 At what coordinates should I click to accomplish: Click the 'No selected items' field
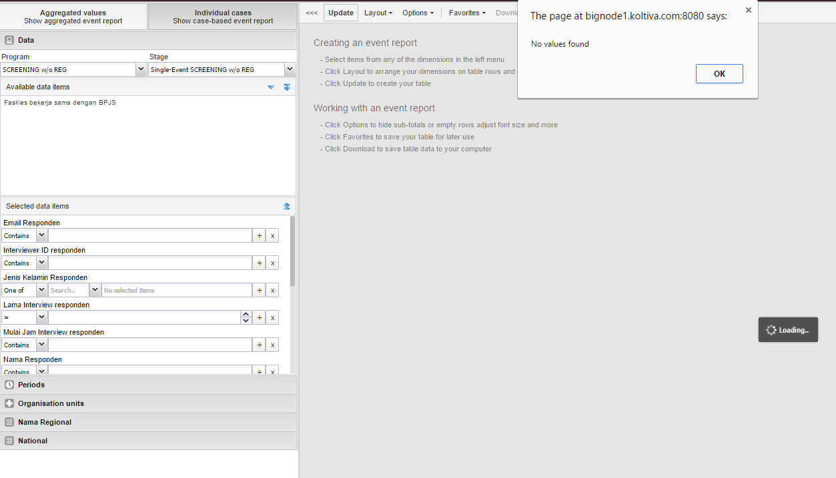pyautogui.click(x=176, y=290)
